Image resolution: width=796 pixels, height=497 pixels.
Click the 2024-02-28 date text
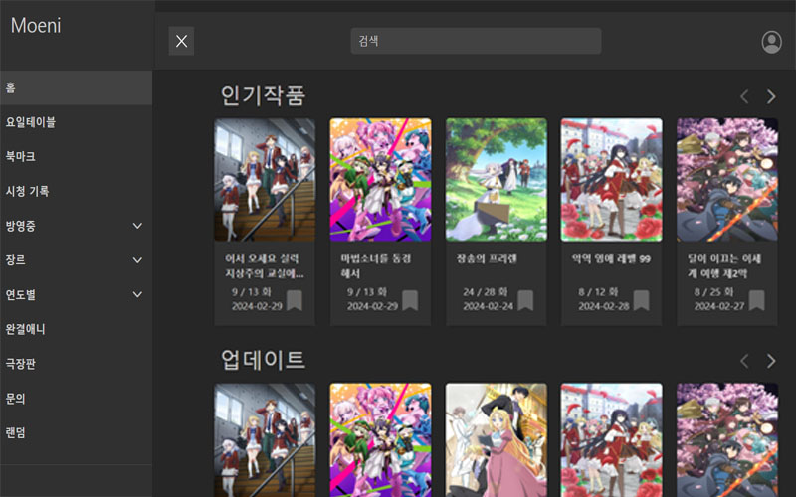[604, 306]
